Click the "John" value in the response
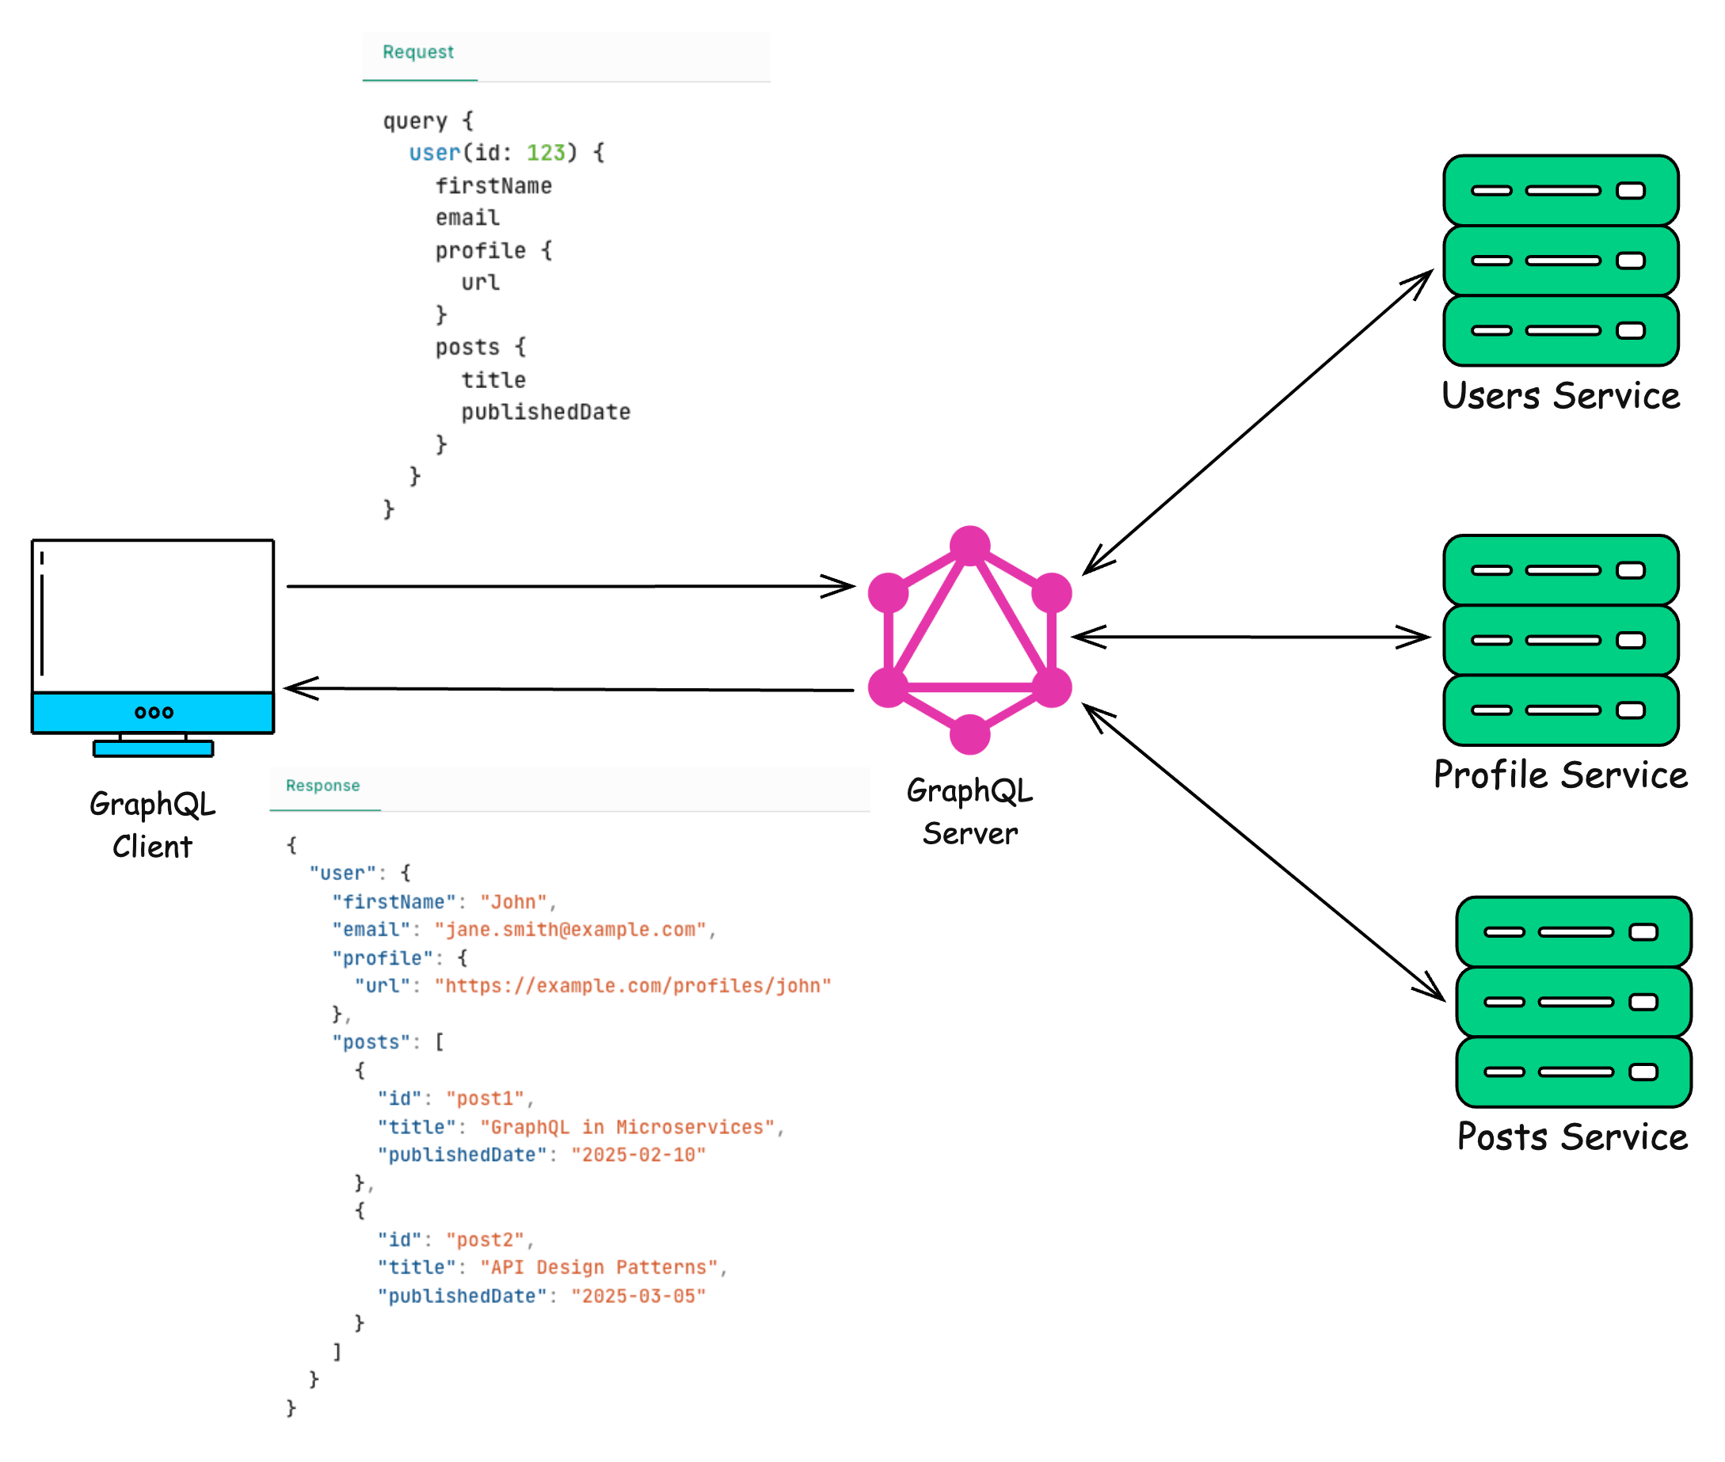The height and width of the screenshot is (1462, 1725). pyautogui.click(x=514, y=902)
